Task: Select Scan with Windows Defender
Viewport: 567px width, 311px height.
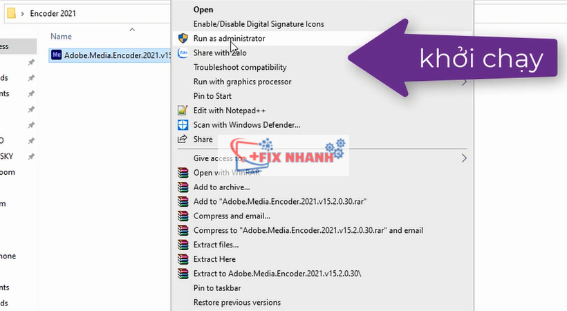Action: [x=247, y=125]
